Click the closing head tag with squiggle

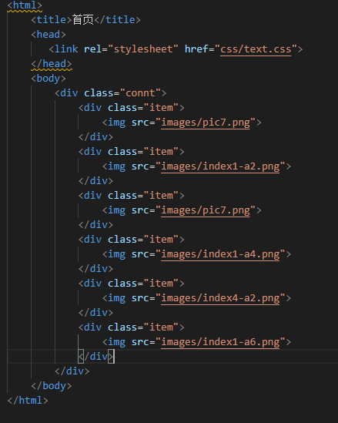pos(52,64)
